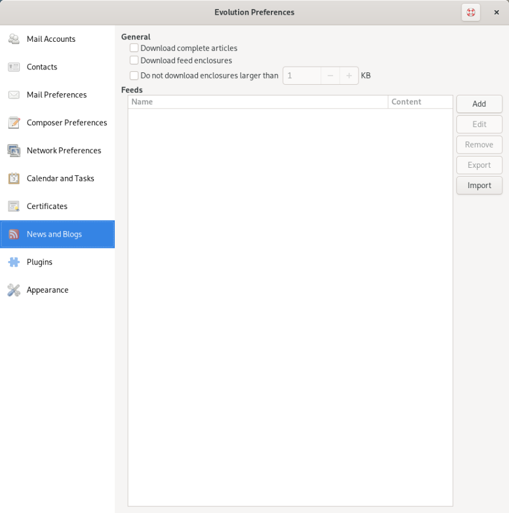The height and width of the screenshot is (513, 509).
Task: Check Do not download enclosures larger than
Action: click(x=134, y=76)
